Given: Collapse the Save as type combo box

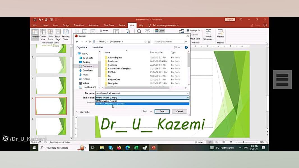Looking at the screenshot, I should pyautogui.click(x=188, y=98).
